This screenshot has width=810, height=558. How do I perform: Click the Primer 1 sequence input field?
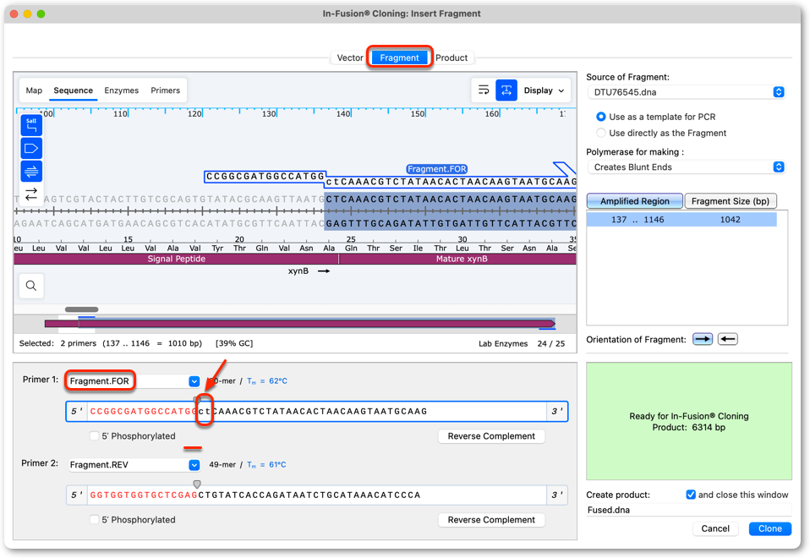(x=317, y=411)
